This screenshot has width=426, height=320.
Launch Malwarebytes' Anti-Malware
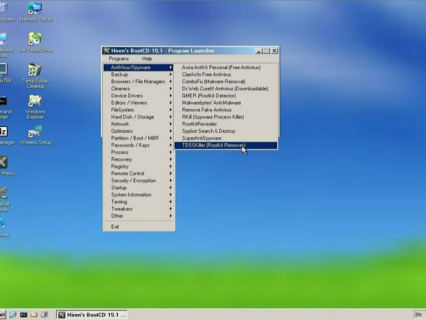click(x=226, y=103)
